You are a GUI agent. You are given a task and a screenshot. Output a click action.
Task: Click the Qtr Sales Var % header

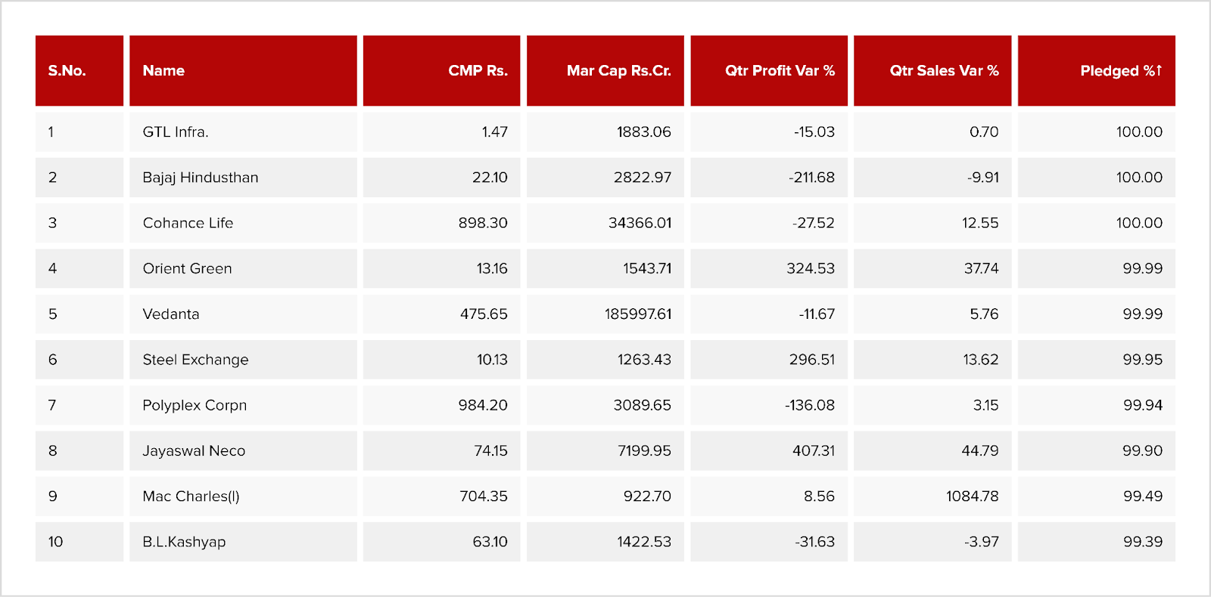(x=944, y=70)
